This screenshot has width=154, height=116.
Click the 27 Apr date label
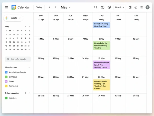pos(41,20)
